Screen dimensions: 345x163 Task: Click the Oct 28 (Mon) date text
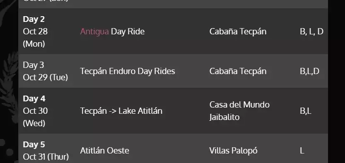(x=35, y=38)
